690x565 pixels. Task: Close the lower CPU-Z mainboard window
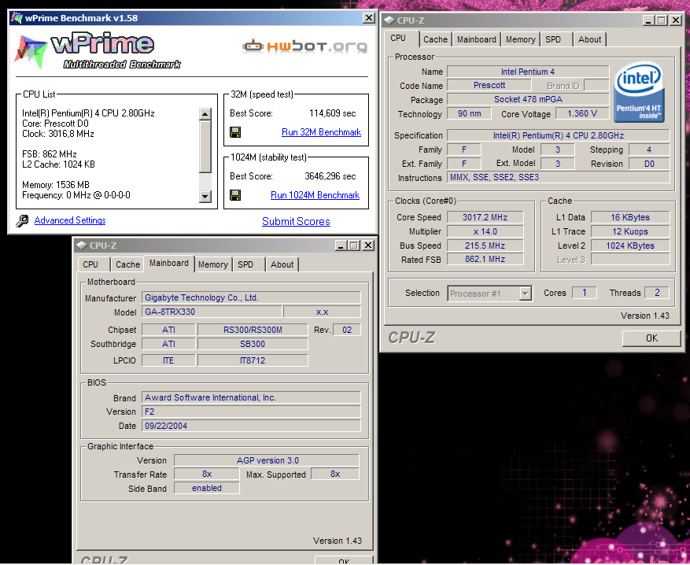(x=368, y=246)
